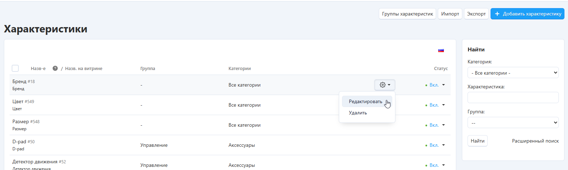Screen dimensions: 568x170
Task: Click the Группы характеристик button
Action: (407, 14)
